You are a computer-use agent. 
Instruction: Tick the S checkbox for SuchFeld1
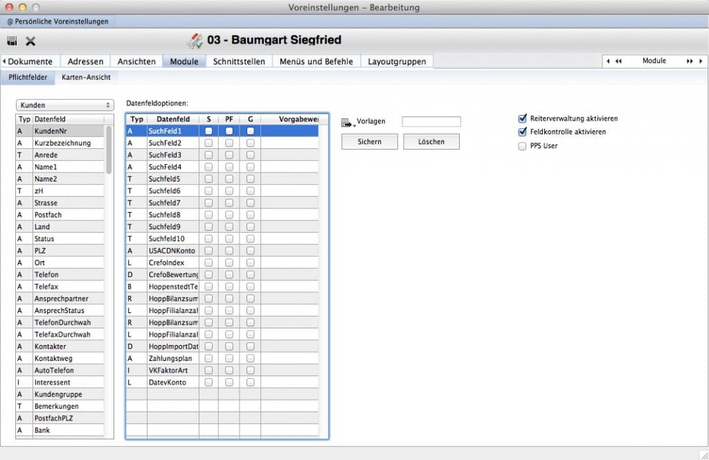click(208, 131)
